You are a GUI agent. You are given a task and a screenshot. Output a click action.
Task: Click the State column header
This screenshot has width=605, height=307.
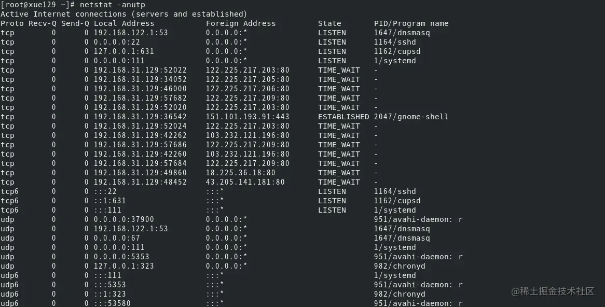(x=329, y=23)
